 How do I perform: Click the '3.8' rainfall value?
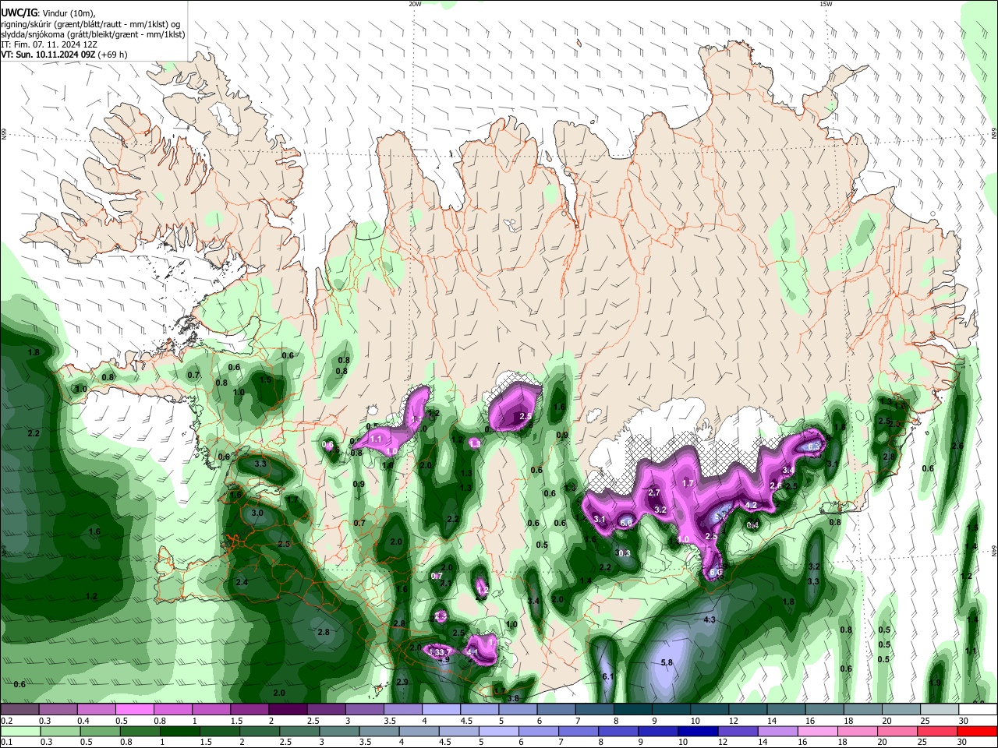tap(513, 698)
